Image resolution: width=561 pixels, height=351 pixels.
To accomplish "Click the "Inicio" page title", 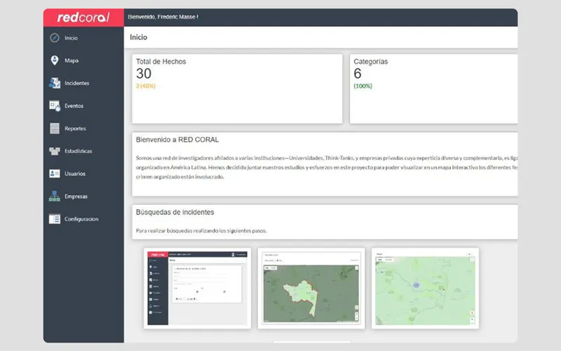I will [138, 37].
